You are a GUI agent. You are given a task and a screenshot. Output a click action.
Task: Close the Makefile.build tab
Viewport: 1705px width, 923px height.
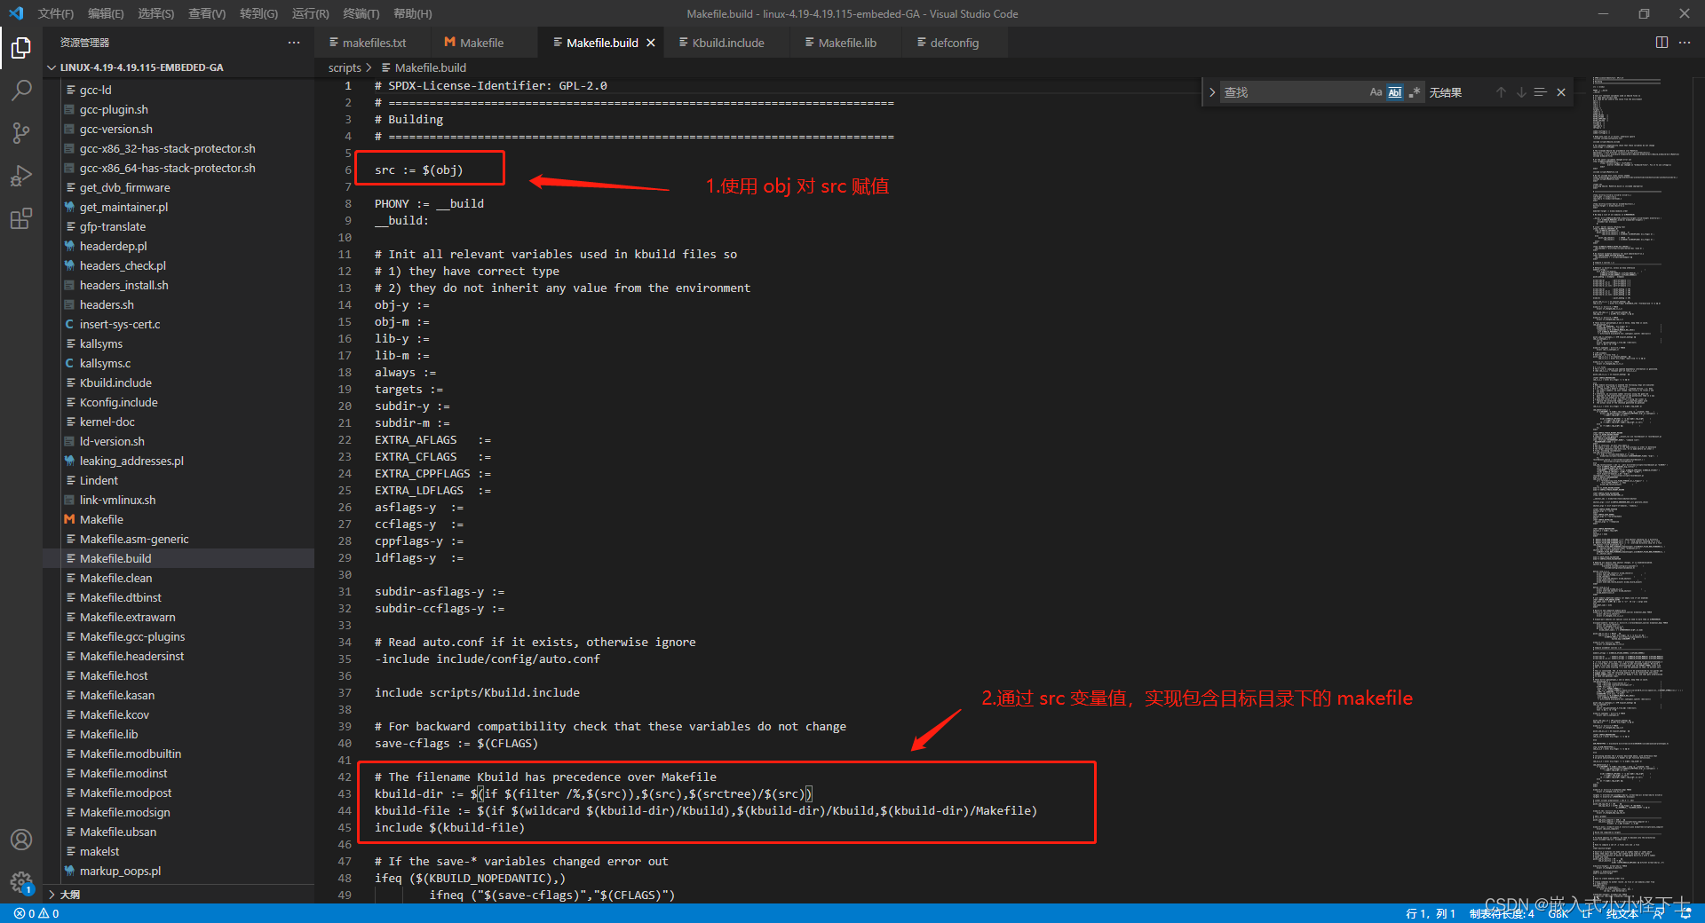[x=651, y=43]
